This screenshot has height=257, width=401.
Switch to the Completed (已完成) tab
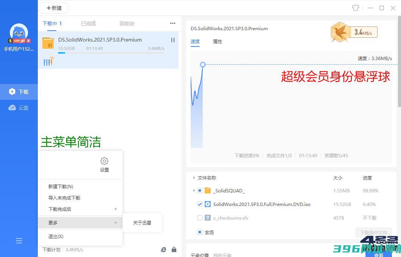pos(88,23)
